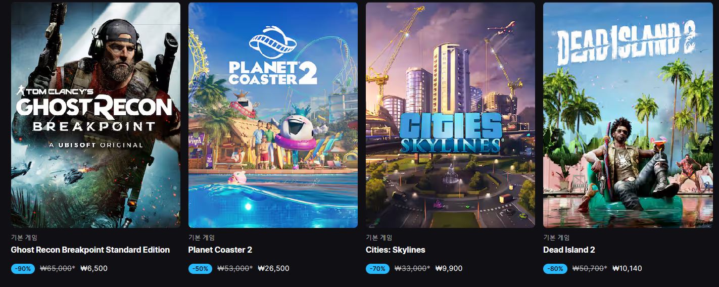Click the -80% discount badge
This screenshot has width=719, height=287.
(555, 269)
